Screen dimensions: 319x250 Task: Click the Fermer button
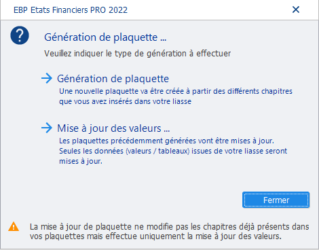click(276, 200)
